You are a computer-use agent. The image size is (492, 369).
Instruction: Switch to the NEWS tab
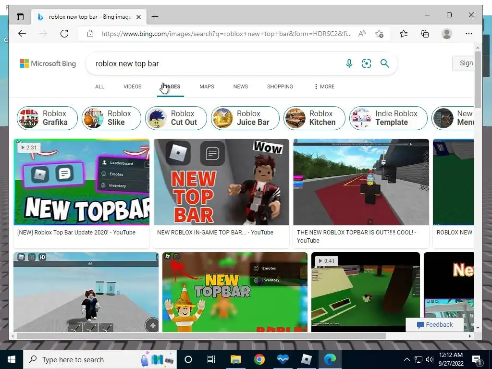241,86
